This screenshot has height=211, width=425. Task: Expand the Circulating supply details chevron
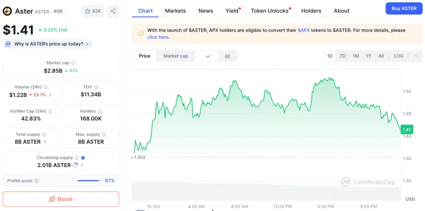82,165
